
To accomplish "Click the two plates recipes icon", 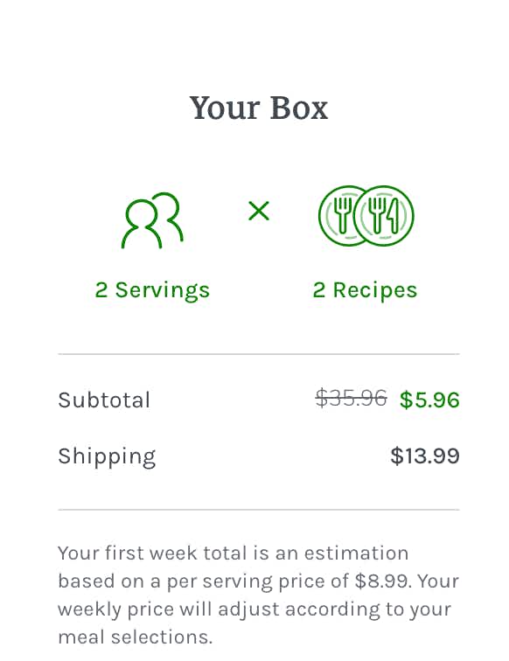I will 366,216.
